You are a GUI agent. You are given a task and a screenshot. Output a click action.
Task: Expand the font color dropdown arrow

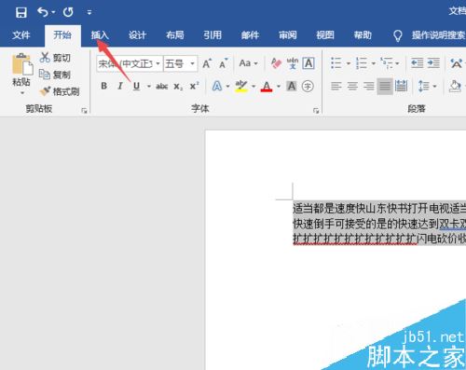279,87
